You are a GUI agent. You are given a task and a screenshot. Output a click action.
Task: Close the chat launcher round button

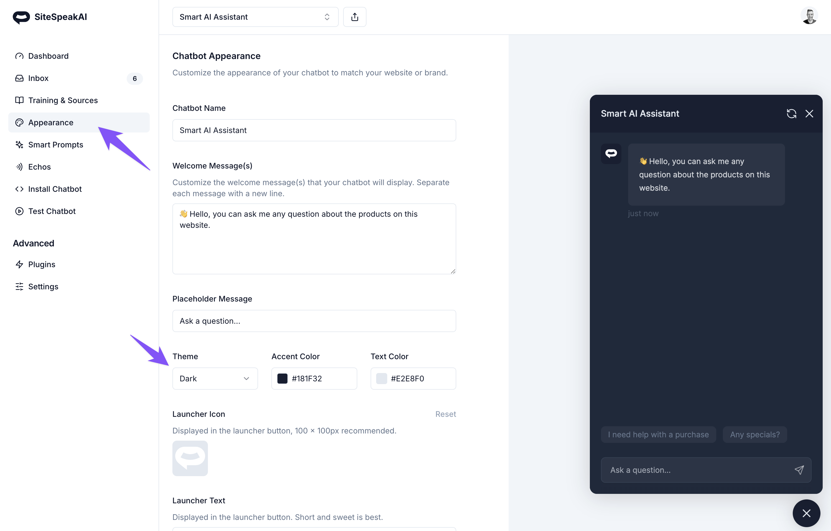806,513
